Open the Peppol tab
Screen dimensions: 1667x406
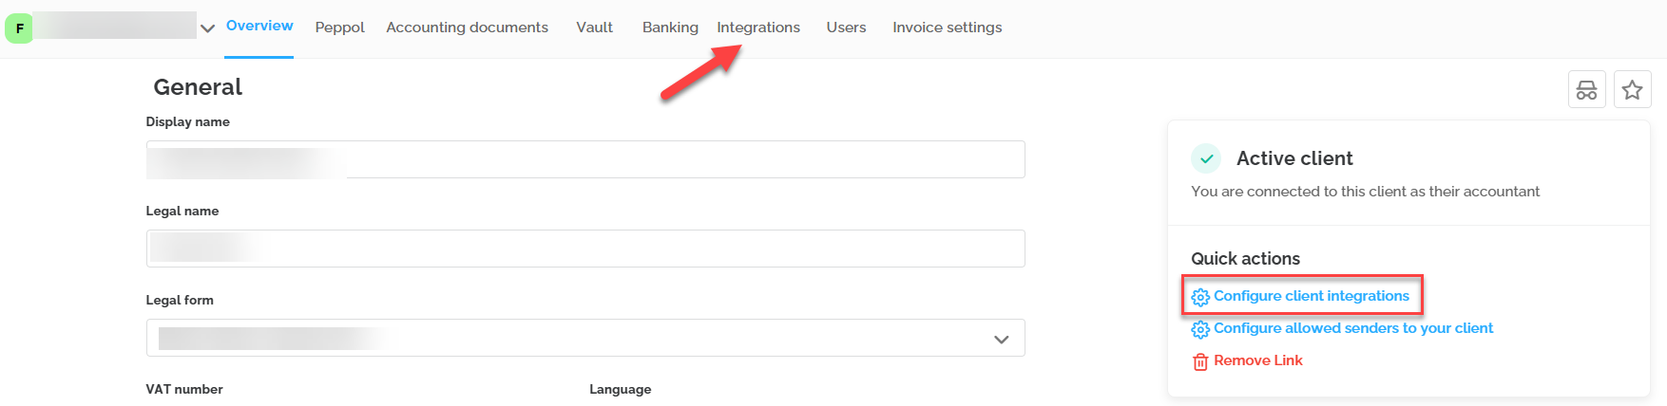point(339,28)
